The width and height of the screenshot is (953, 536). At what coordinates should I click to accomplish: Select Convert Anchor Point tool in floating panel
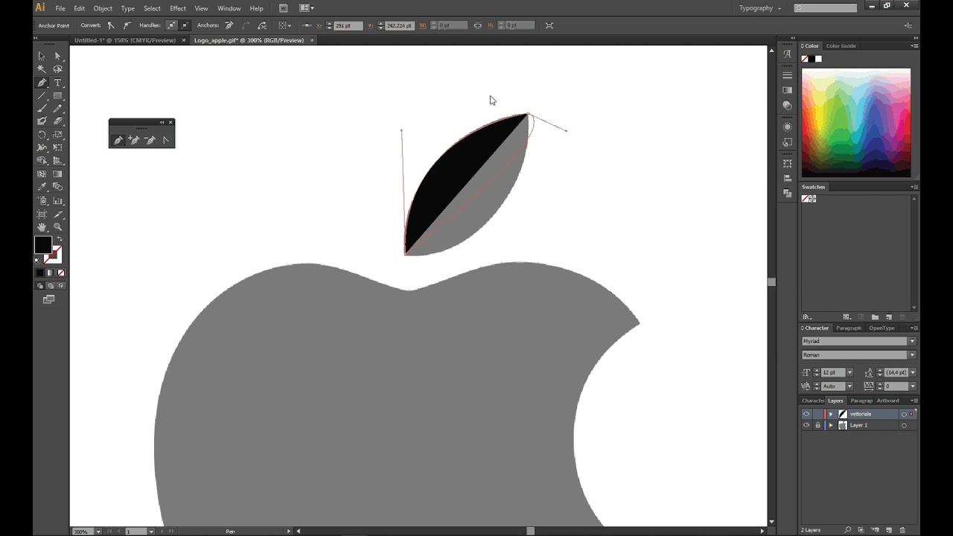pyautogui.click(x=165, y=140)
